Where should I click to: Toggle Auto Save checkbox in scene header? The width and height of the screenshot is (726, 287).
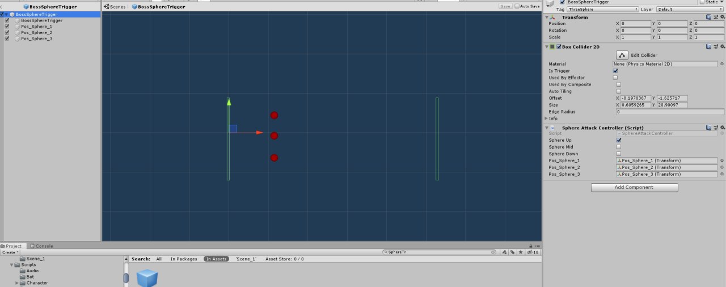(x=517, y=6)
